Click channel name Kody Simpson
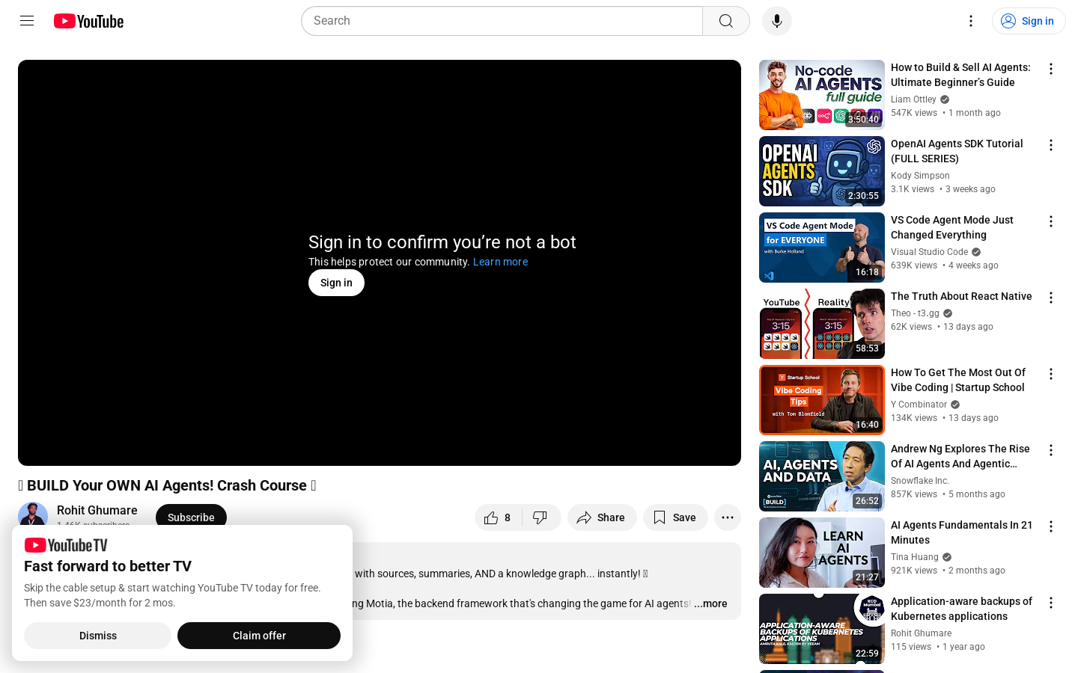Image resolution: width=1078 pixels, height=673 pixels. (920, 176)
